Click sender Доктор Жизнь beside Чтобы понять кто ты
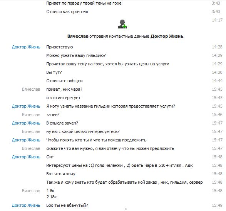Screen dimensions: 226x211 tap(26, 140)
